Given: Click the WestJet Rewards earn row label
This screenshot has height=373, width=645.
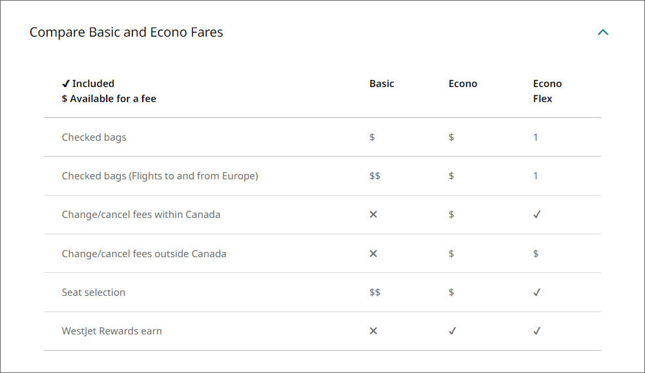Looking at the screenshot, I should tap(112, 331).
